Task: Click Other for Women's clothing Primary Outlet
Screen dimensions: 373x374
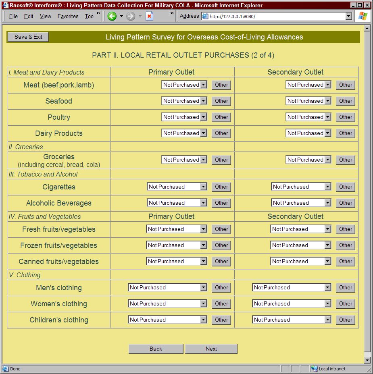Action: [221, 303]
